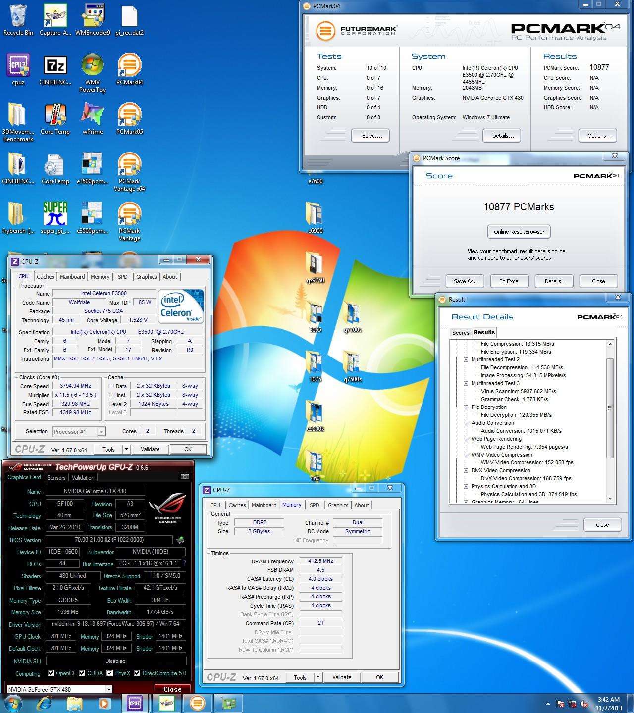This screenshot has width=634, height=713.
Task: Click Validate in CPU-Z CPU window
Action: click(x=150, y=449)
